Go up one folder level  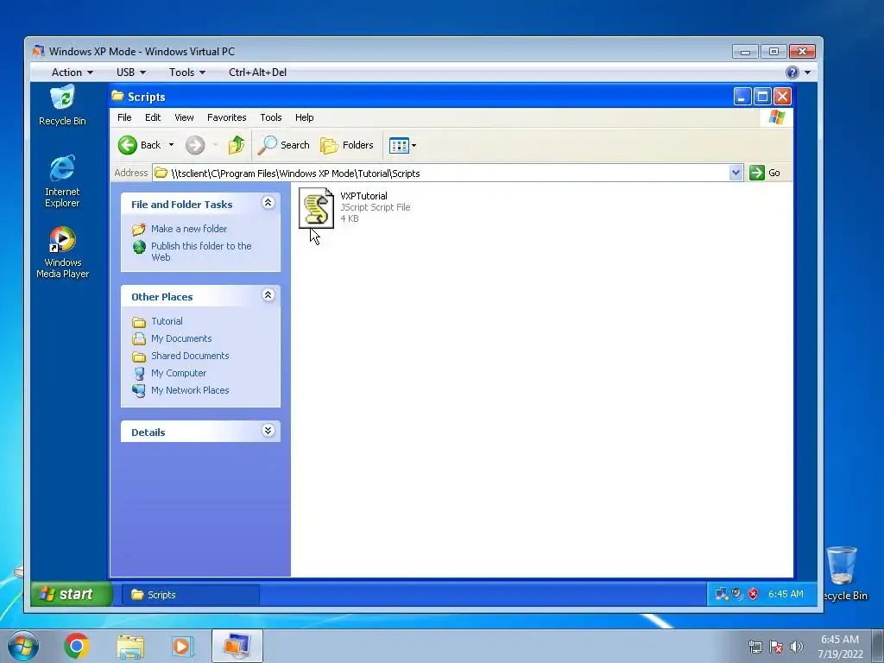pos(237,145)
